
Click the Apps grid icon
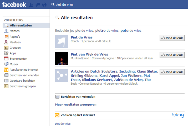coord(6,53)
